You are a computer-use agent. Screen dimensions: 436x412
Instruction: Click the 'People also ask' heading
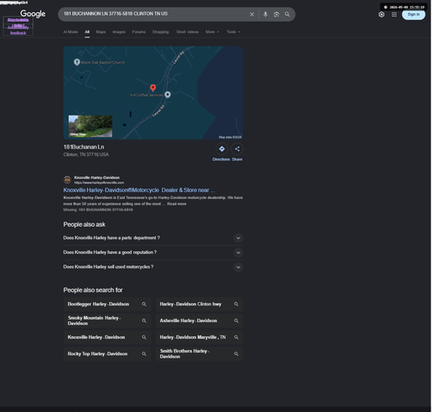coord(85,224)
